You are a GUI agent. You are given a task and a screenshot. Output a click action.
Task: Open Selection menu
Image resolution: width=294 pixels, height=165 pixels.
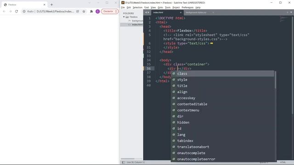pyautogui.click(x=137, y=7)
